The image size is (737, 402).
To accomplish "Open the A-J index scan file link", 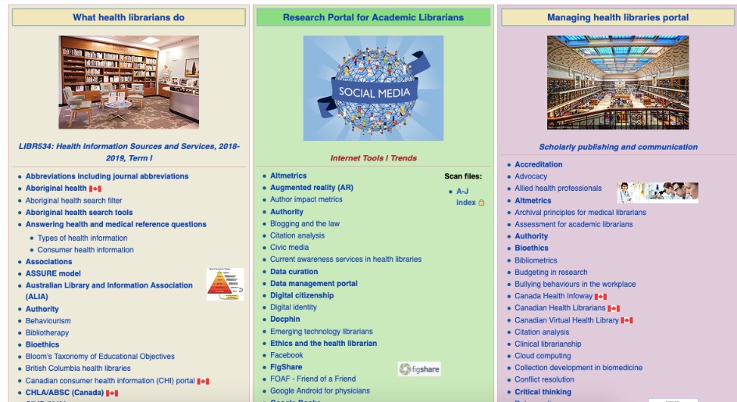I will [x=466, y=197].
